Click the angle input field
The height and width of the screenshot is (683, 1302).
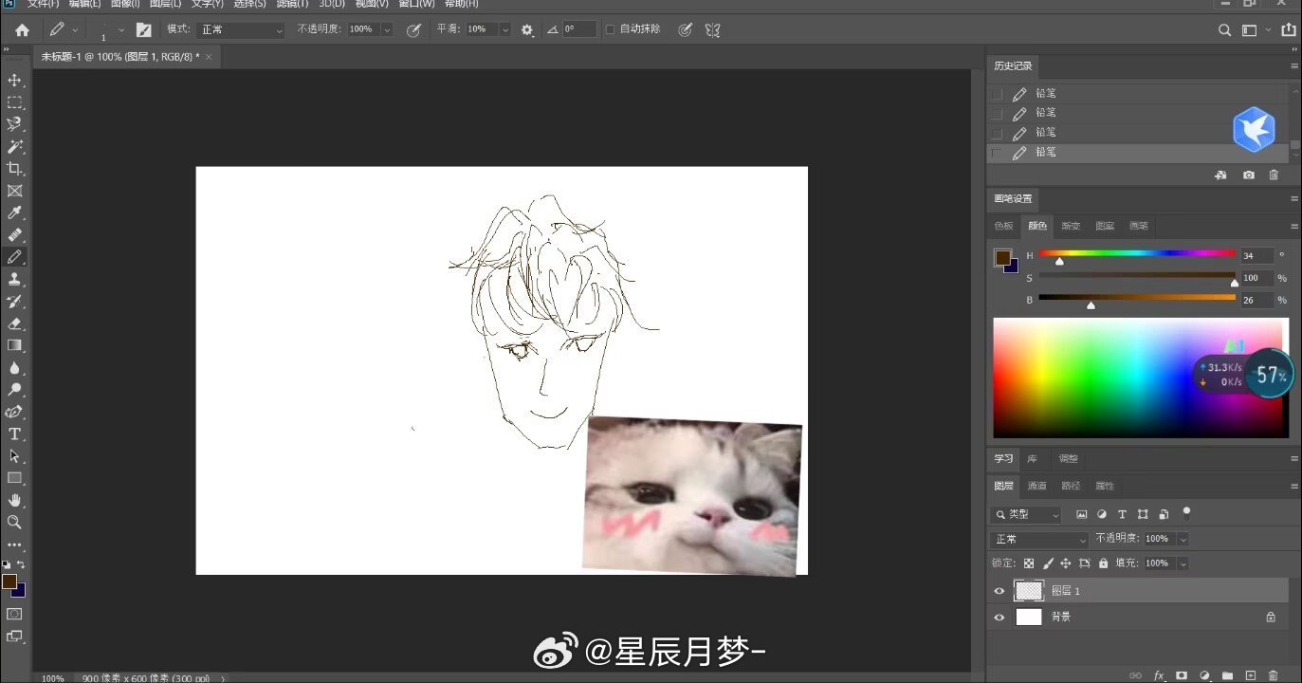coord(579,29)
